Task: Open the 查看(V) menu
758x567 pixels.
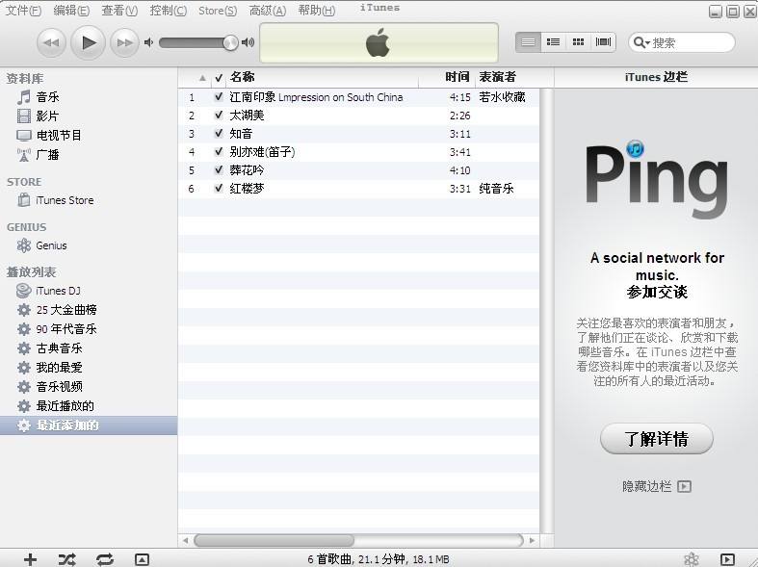Action: (x=119, y=11)
